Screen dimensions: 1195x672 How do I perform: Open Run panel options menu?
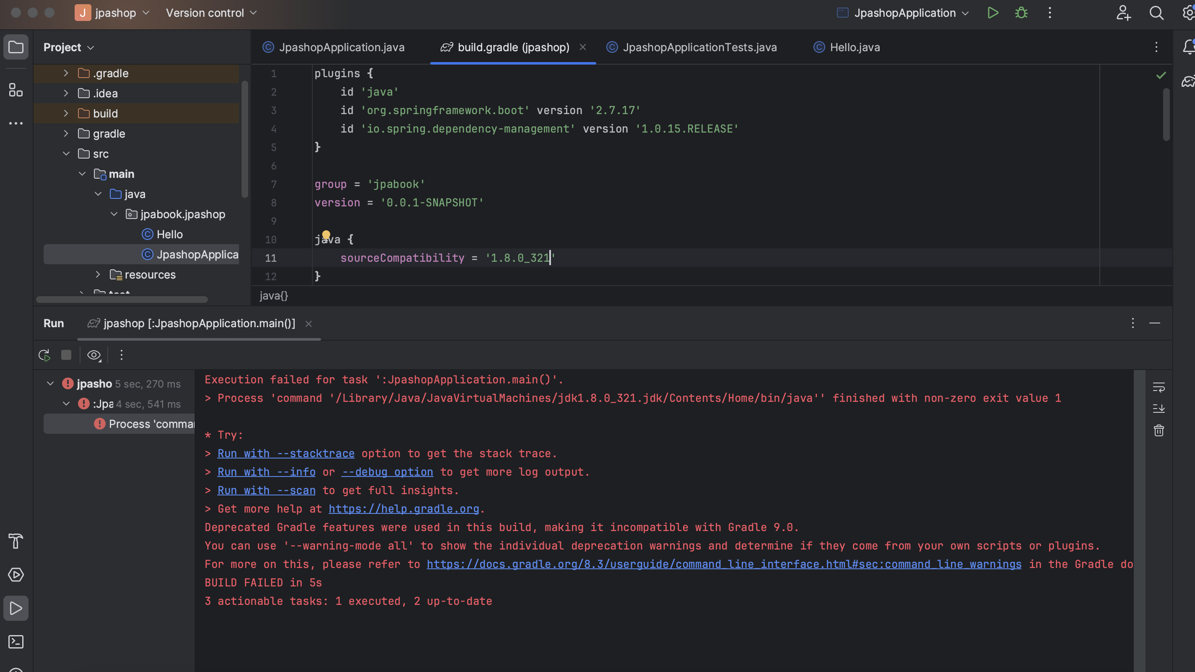tap(1133, 323)
